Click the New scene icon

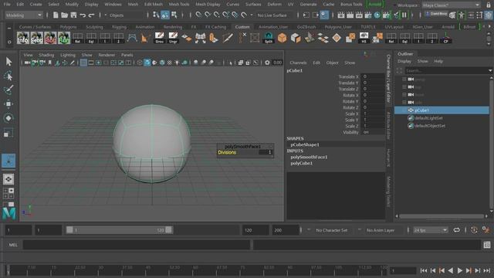click(56, 15)
